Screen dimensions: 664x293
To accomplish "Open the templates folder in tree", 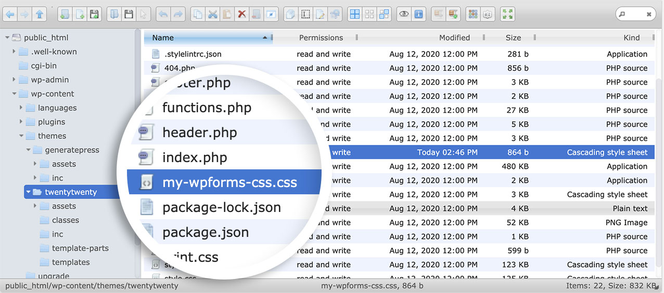I will click(x=71, y=262).
